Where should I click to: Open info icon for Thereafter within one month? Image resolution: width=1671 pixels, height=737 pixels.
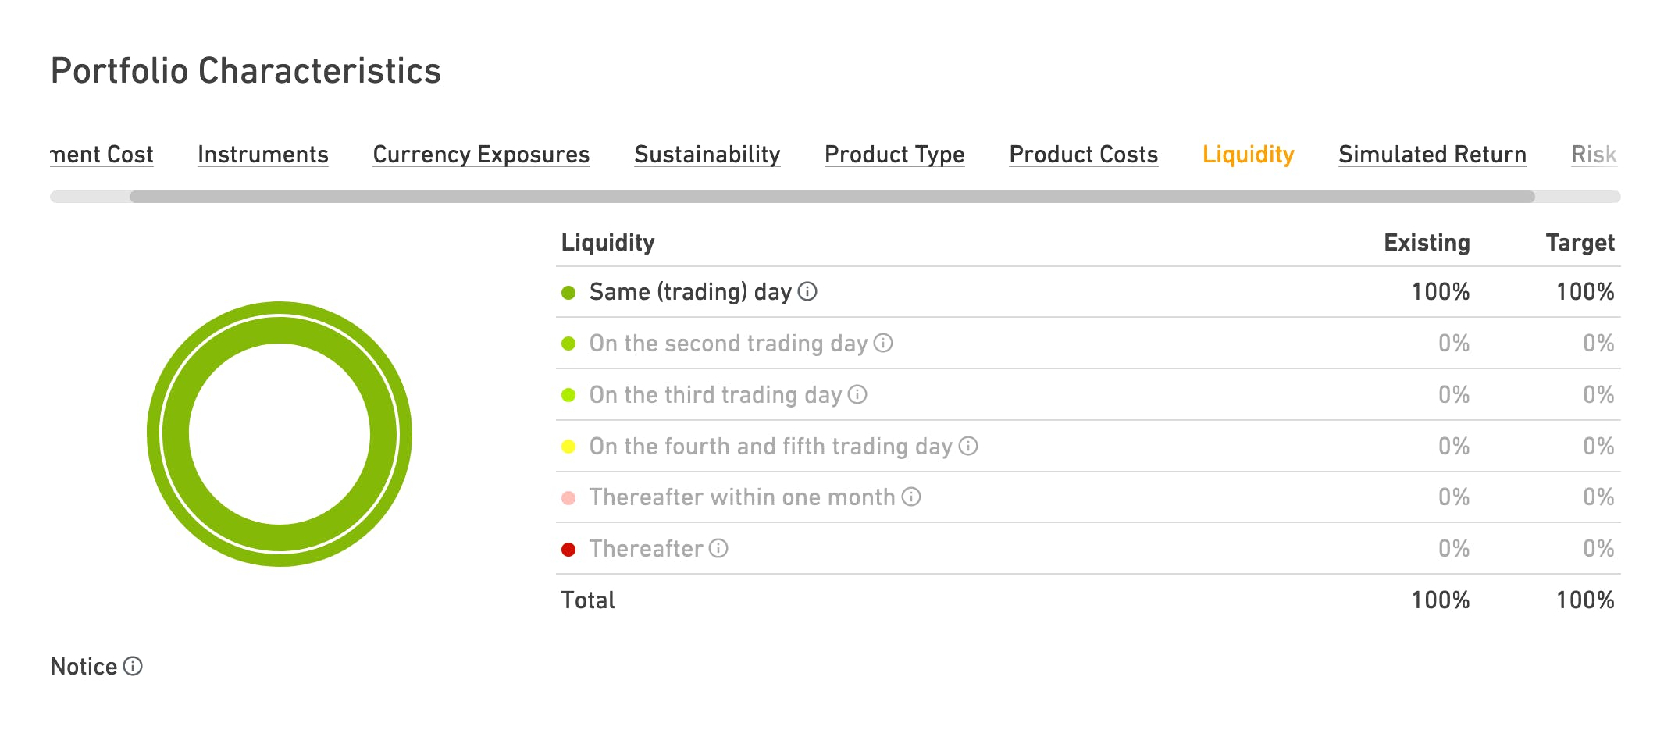pyautogui.click(x=911, y=497)
